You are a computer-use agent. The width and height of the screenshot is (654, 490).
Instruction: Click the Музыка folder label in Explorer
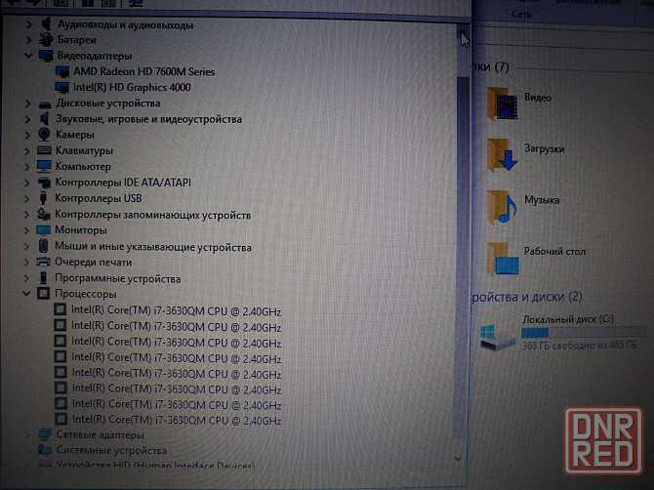pos(542,200)
